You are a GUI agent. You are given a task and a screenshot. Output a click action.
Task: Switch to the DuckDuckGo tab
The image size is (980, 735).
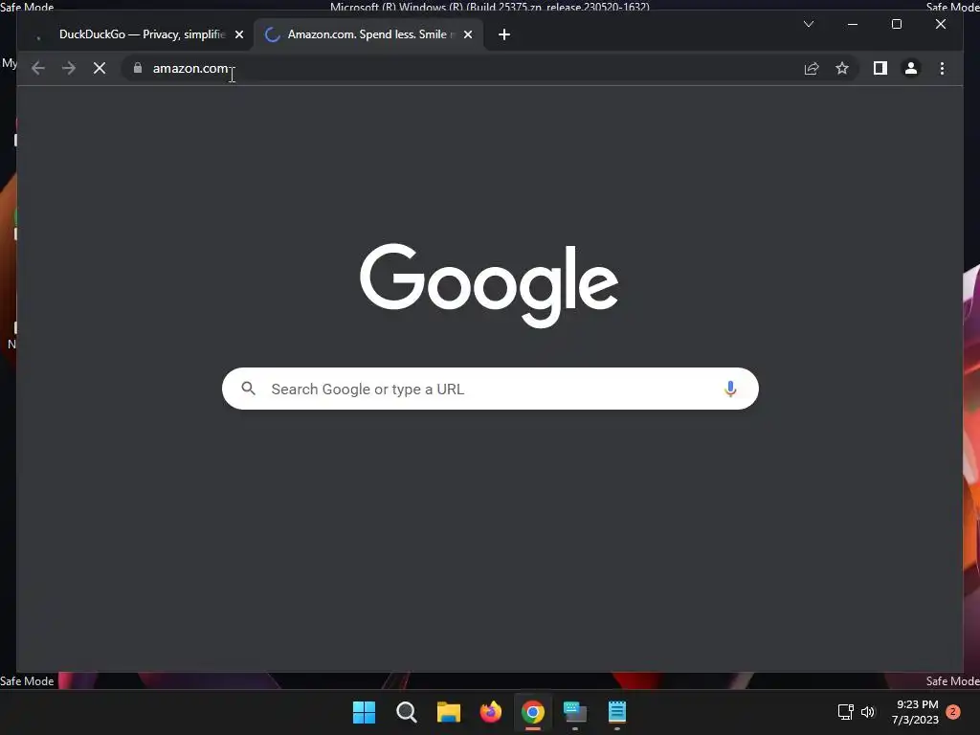[x=139, y=34]
